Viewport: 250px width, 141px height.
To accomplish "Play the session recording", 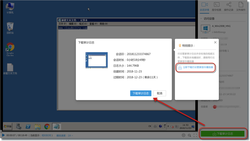I will pyautogui.click(x=3, y=135).
